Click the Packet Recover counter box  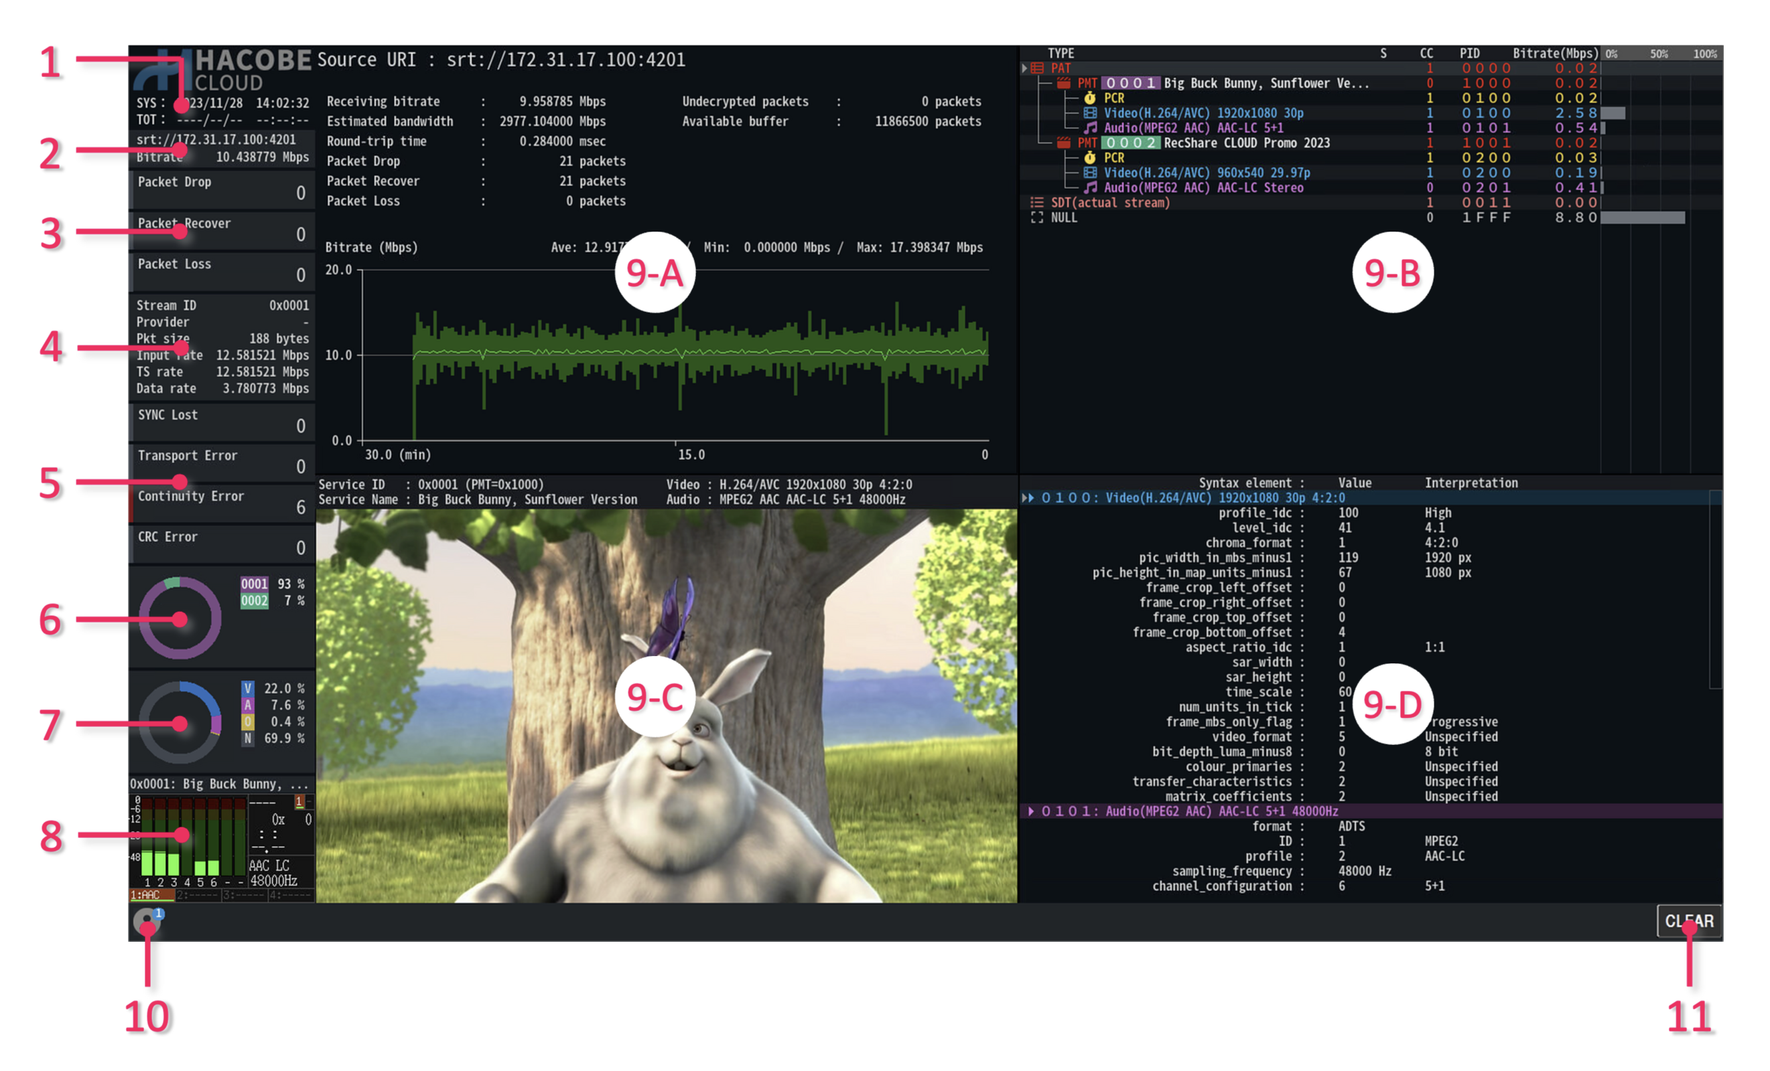(x=222, y=230)
